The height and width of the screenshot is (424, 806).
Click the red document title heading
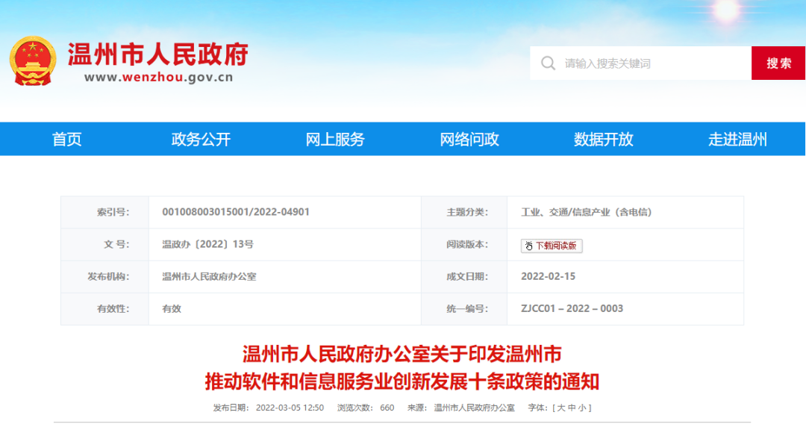(x=402, y=368)
